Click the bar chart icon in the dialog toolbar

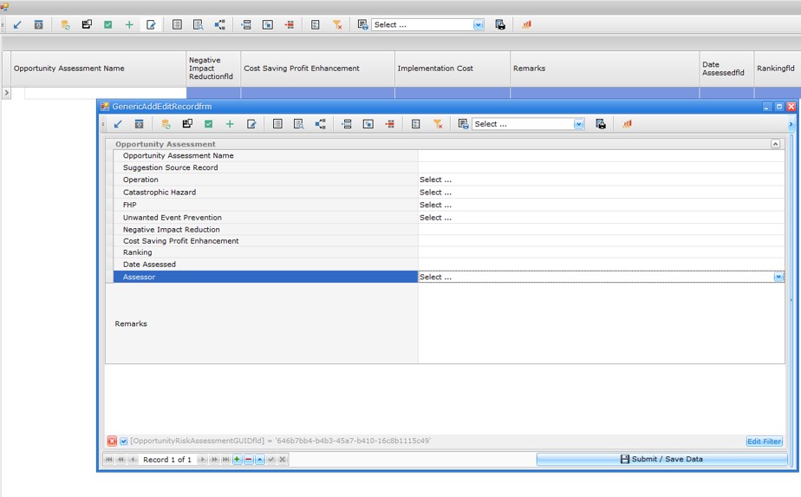click(627, 124)
